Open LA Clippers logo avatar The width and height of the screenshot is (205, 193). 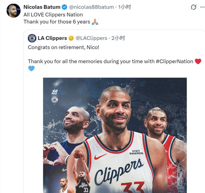[x=32, y=38]
